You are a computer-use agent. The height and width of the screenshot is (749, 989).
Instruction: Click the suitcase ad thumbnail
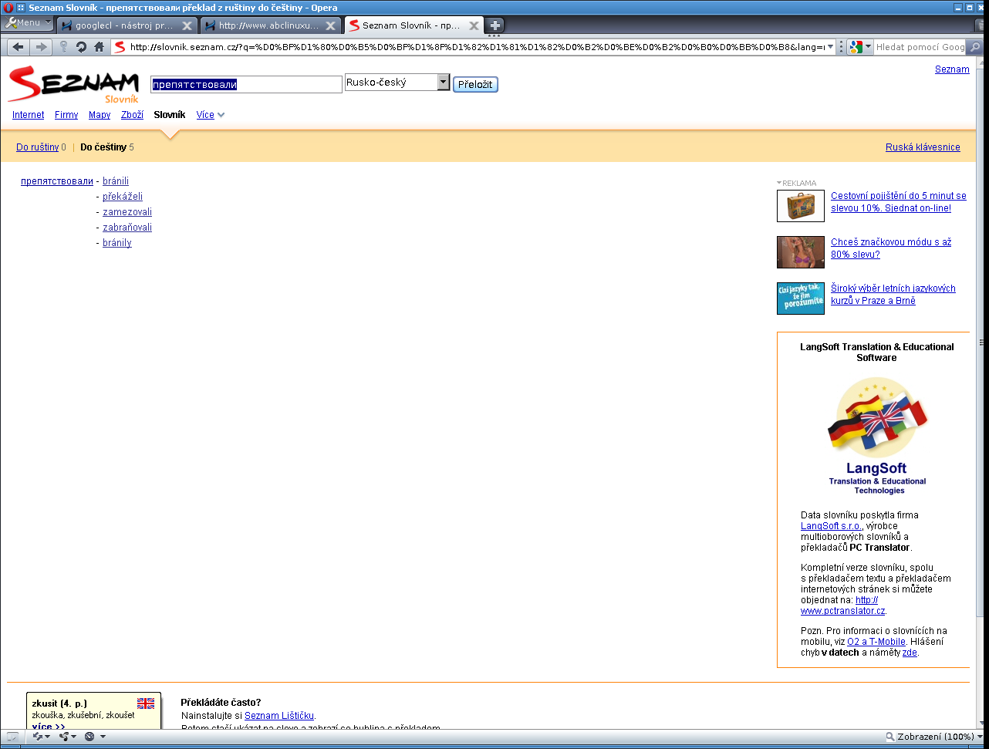coord(801,206)
